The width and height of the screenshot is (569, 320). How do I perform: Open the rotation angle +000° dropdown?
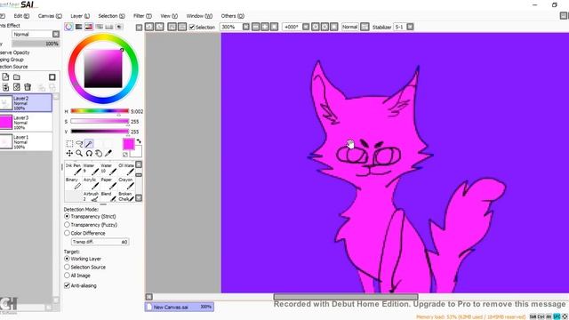point(306,27)
